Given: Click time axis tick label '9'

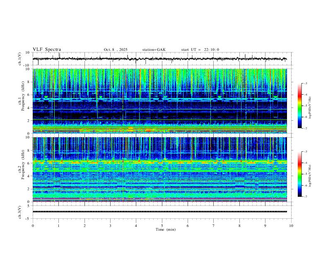Looking at the screenshot, I should (265, 226).
